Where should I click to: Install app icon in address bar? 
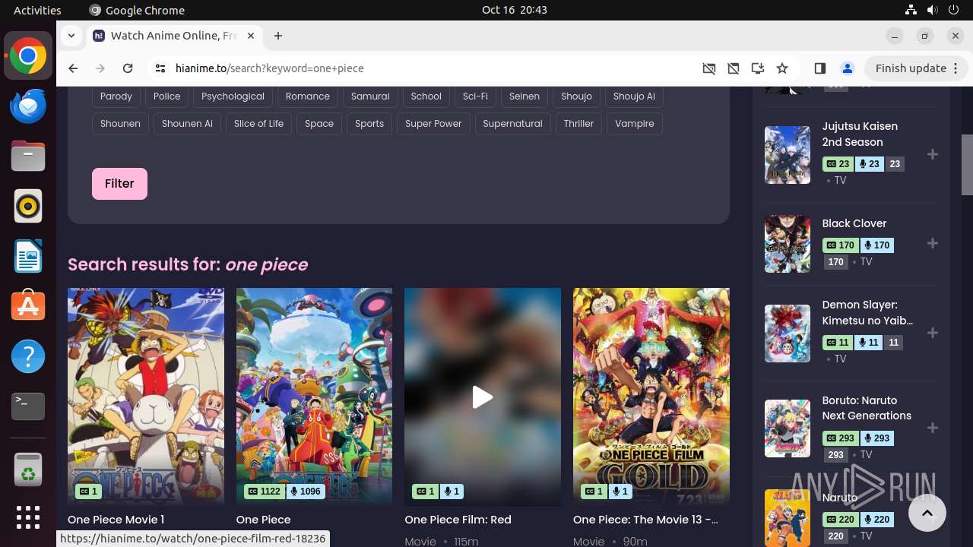pyautogui.click(x=758, y=68)
